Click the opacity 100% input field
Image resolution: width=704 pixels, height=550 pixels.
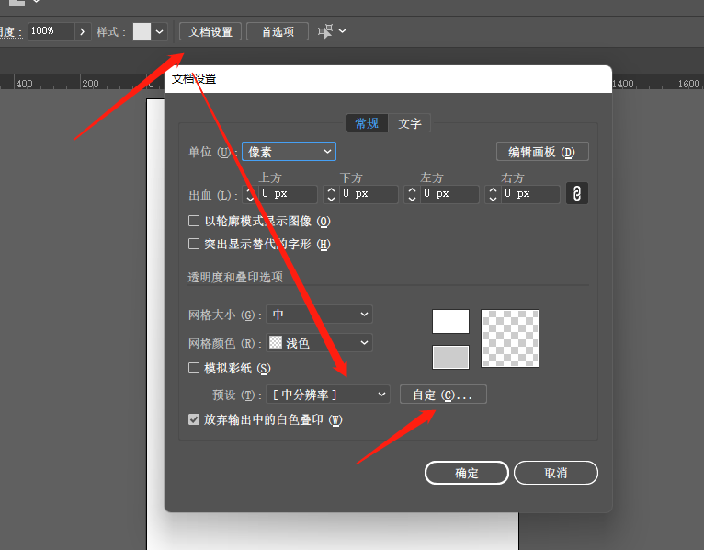(x=51, y=31)
